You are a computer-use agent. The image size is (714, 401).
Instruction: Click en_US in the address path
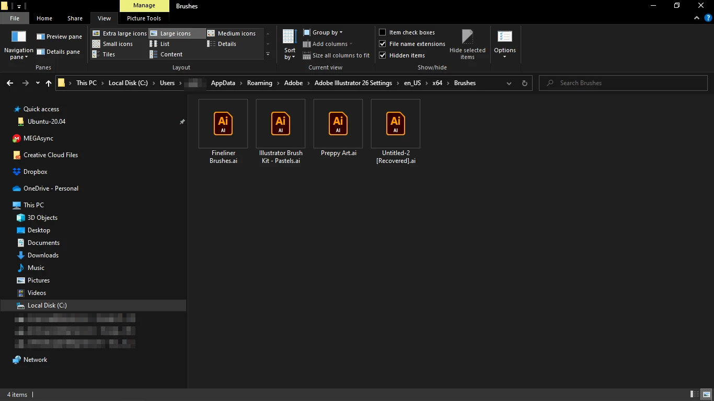point(412,83)
